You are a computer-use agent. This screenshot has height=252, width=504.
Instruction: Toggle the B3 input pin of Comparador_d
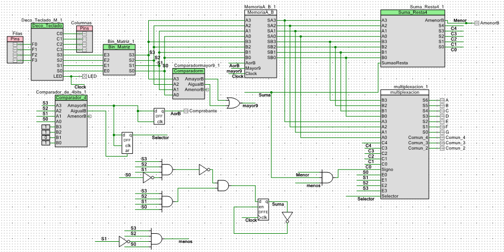point(46,127)
